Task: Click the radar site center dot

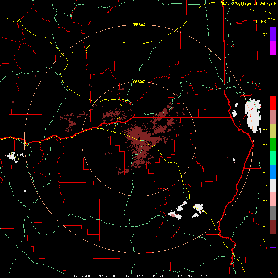Action: click(139, 139)
